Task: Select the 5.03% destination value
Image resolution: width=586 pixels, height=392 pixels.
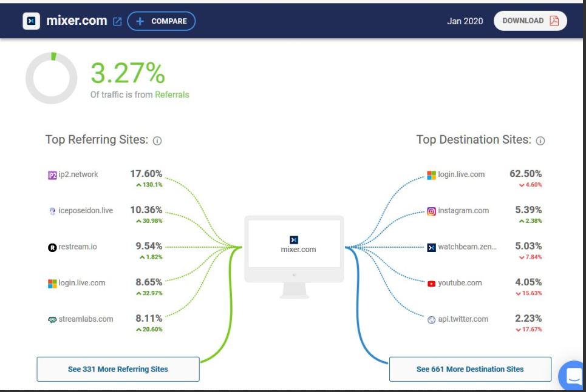Action: [x=528, y=246]
